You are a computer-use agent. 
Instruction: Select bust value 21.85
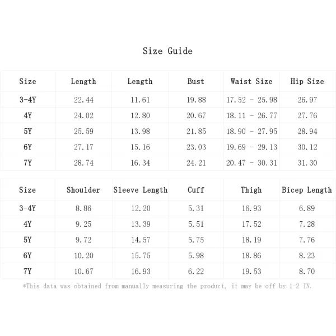[196, 132]
